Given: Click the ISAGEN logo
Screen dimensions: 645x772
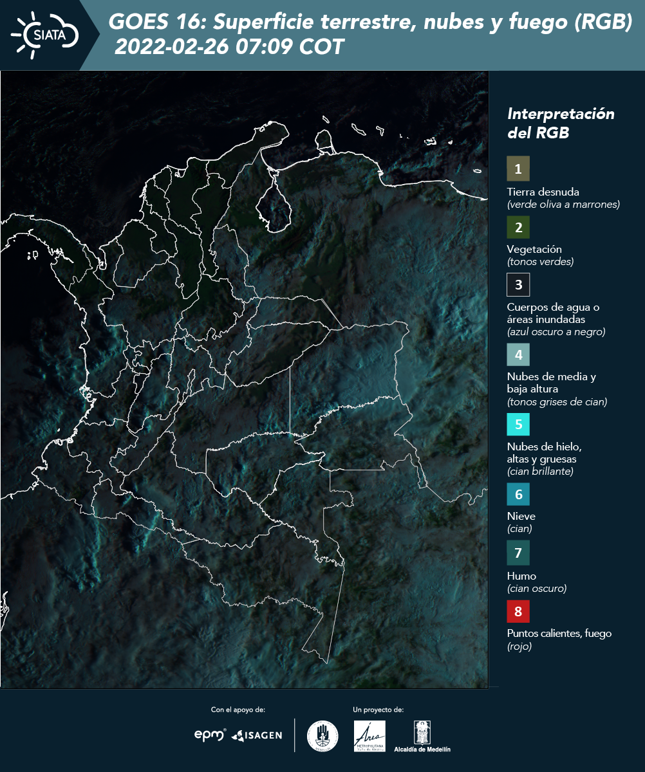Looking at the screenshot, I should tap(256, 735).
